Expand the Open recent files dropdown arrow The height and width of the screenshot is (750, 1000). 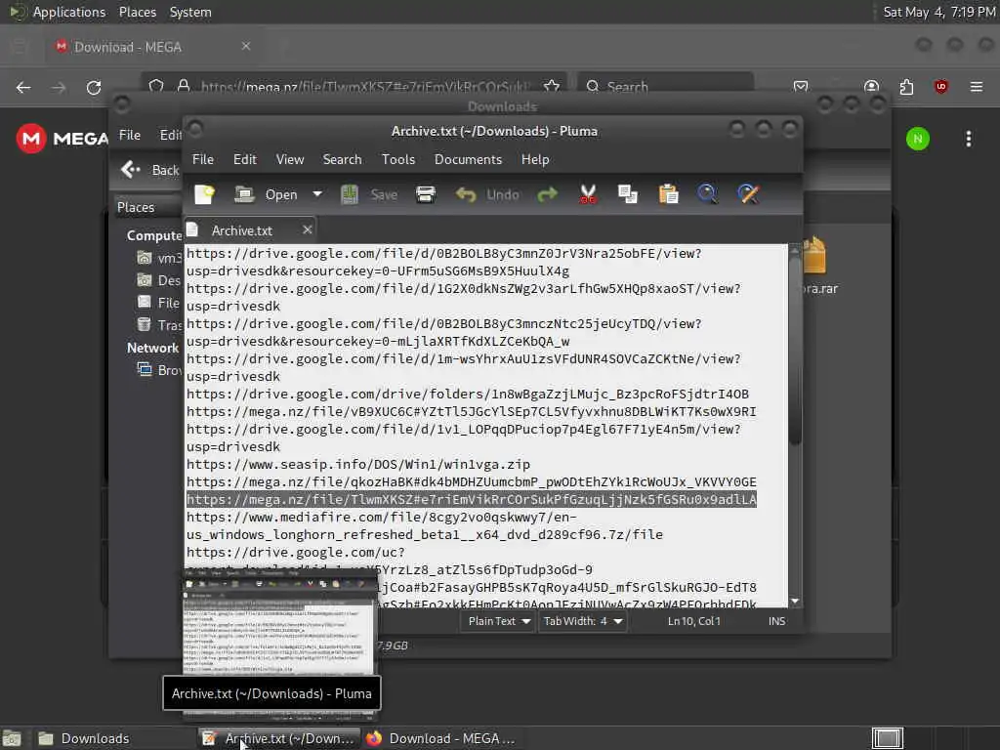point(317,194)
